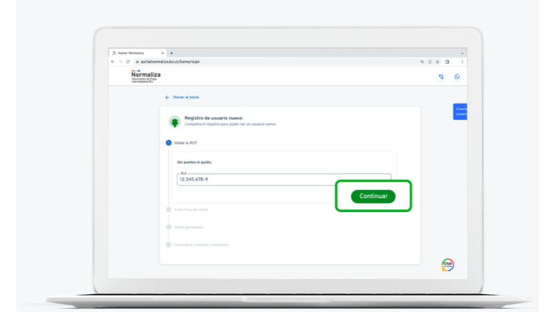This screenshot has width=555, height=312.
Task: Open the Chat widget icon
Action: coord(447,265)
